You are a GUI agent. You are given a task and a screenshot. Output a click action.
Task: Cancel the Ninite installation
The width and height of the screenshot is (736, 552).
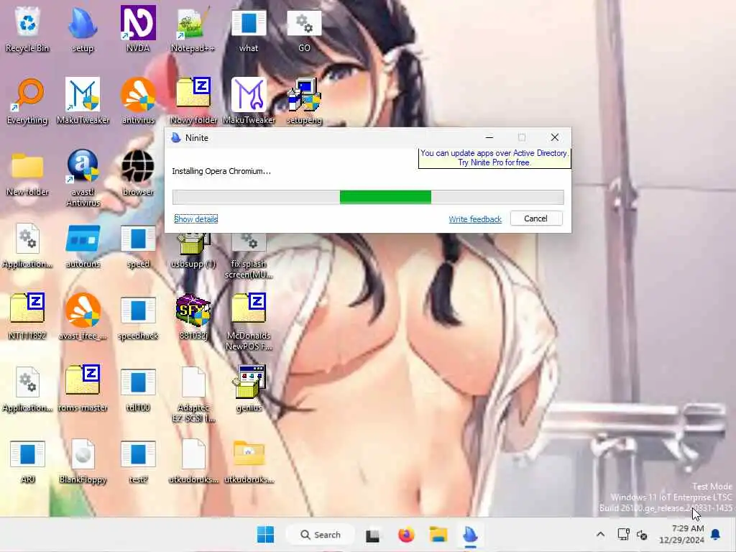coord(535,218)
